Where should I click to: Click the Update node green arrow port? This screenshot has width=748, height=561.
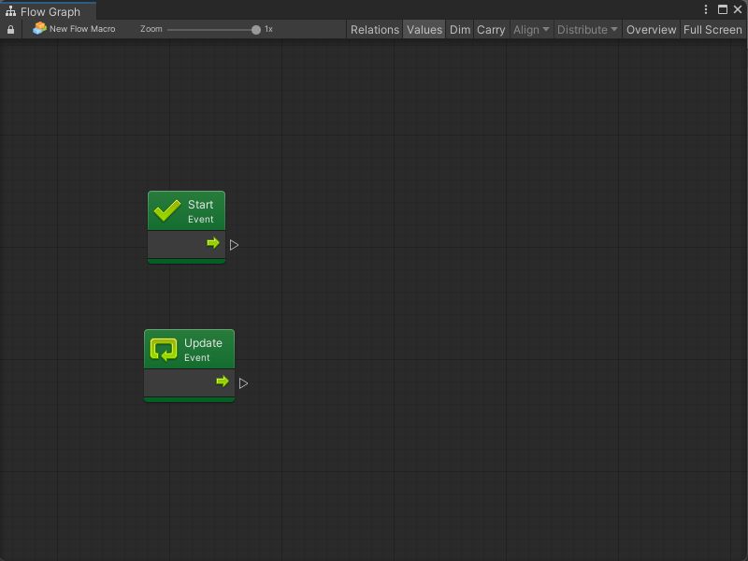tap(223, 381)
